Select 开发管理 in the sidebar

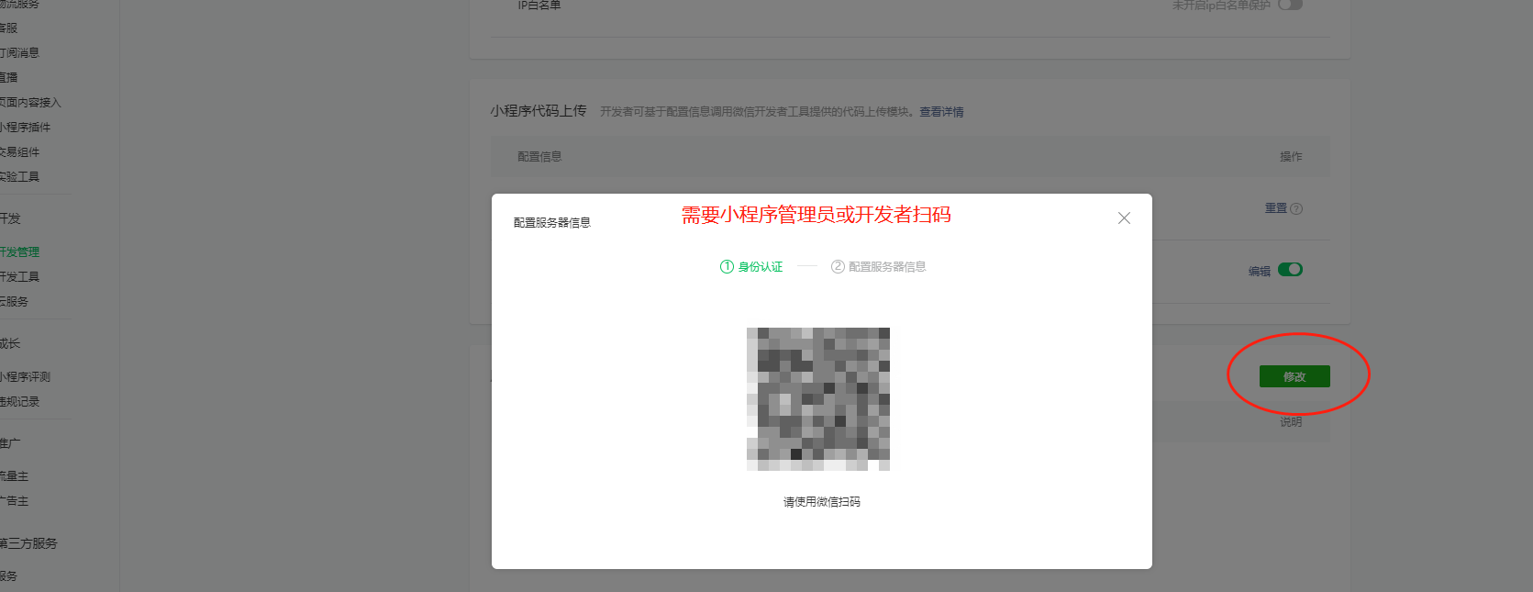pyautogui.click(x=19, y=252)
